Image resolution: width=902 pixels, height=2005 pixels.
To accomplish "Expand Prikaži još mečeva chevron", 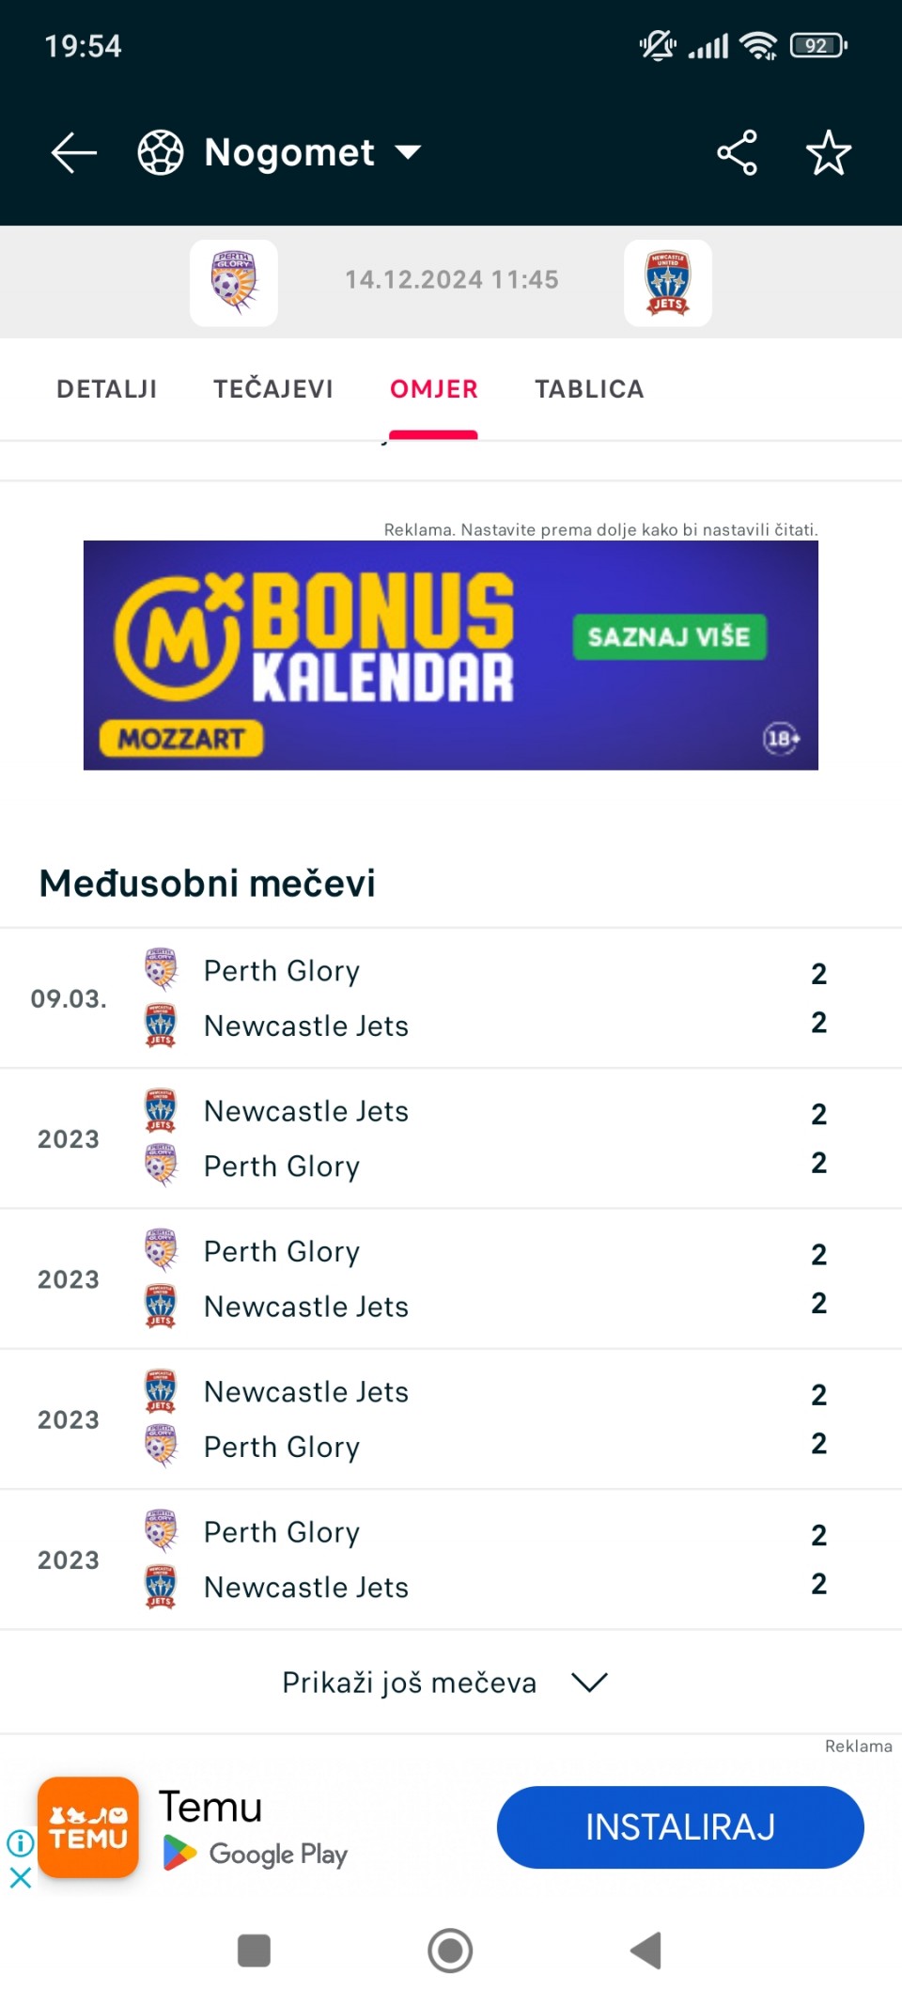I will [x=590, y=1683].
